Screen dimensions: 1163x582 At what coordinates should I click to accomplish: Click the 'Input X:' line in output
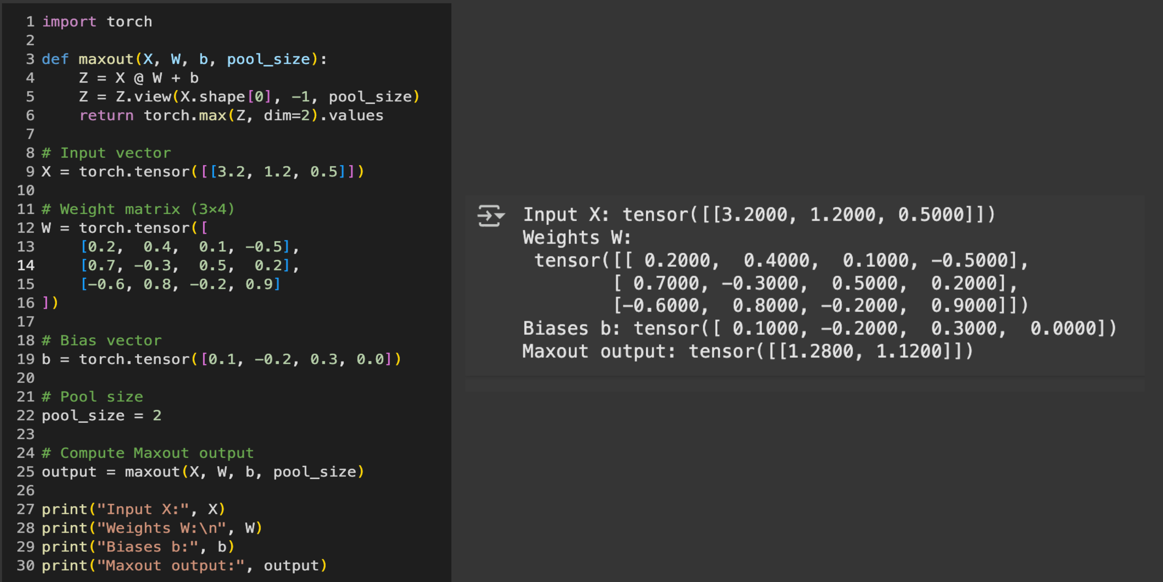coord(759,214)
